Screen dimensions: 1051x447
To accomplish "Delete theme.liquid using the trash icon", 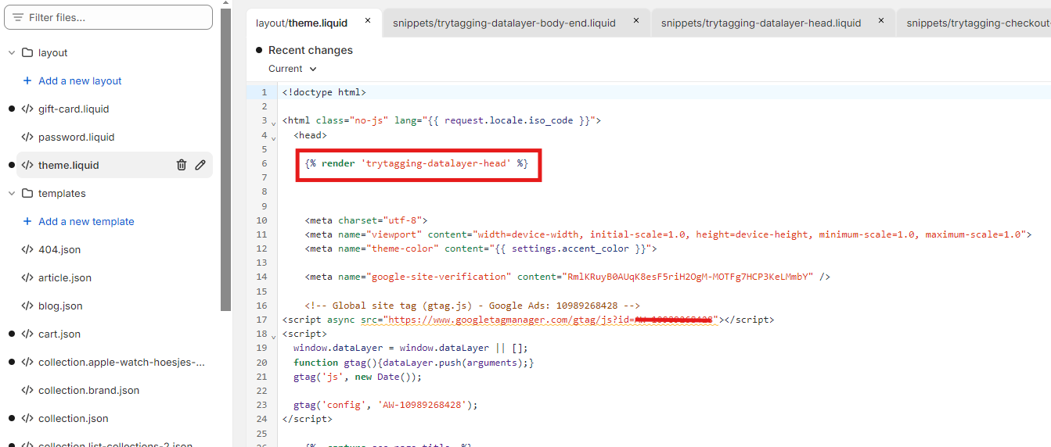I will click(x=182, y=165).
